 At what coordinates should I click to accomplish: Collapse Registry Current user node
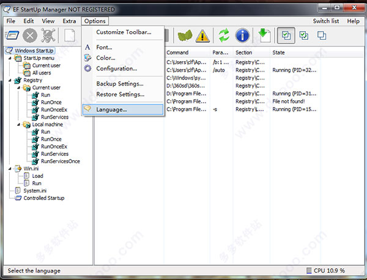(x=19, y=87)
